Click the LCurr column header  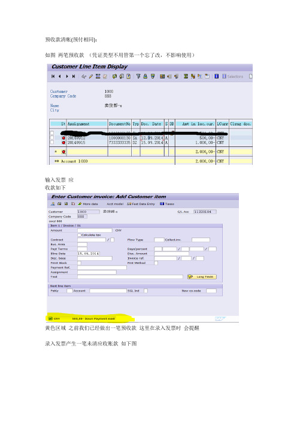coord(222,124)
